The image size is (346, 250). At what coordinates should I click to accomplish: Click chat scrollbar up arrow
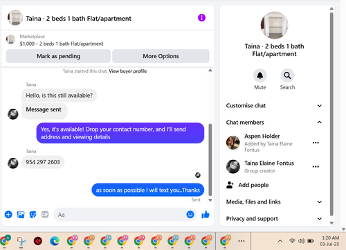point(210,70)
